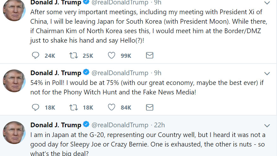
Task: Reply to the 54% in Poll tweet
Action: pyautogui.click(x=35, y=107)
